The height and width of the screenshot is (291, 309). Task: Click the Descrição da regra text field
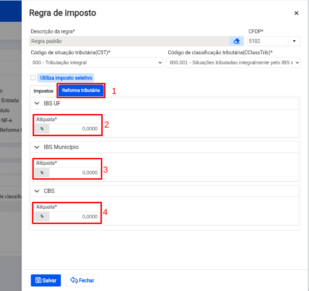tap(129, 41)
